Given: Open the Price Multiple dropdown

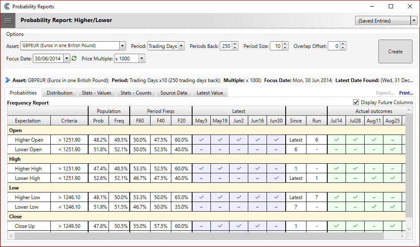Looking at the screenshot, I should click(x=141, y=58).
